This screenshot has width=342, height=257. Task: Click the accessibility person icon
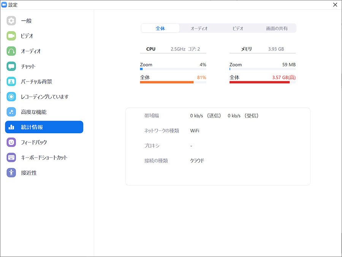(x=11, y=172)
